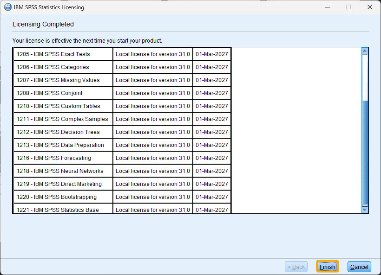Screen dimensions: 381x275
Task: Select the '1207 - IBM SPSS Missing Values' cell
Action: pos(63,80)
